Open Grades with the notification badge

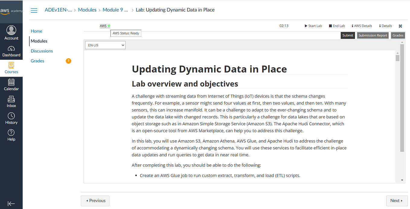coord(37,61)
